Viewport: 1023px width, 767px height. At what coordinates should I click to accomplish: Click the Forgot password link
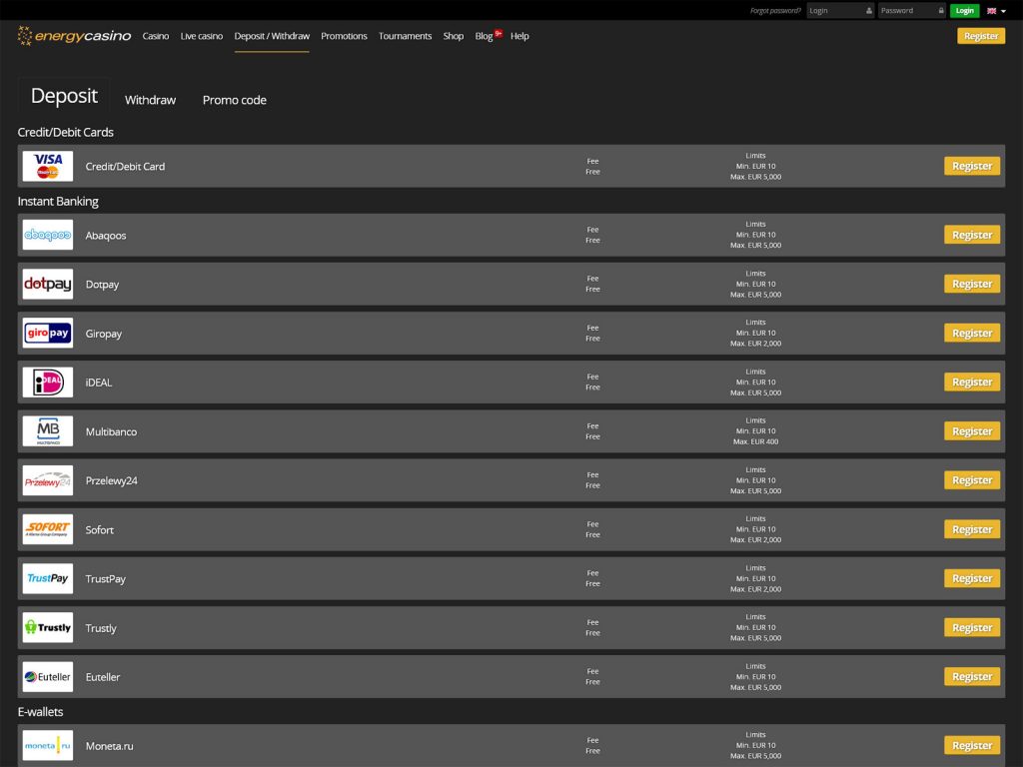775,10
